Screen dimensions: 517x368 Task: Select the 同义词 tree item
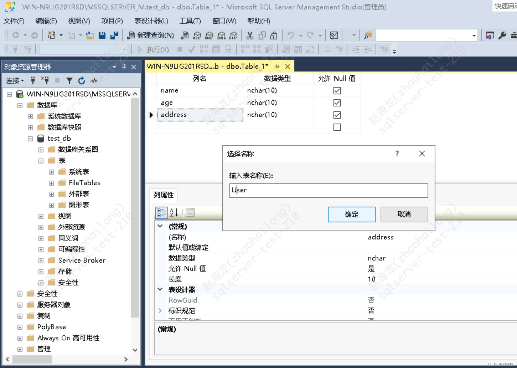point(68,238)
